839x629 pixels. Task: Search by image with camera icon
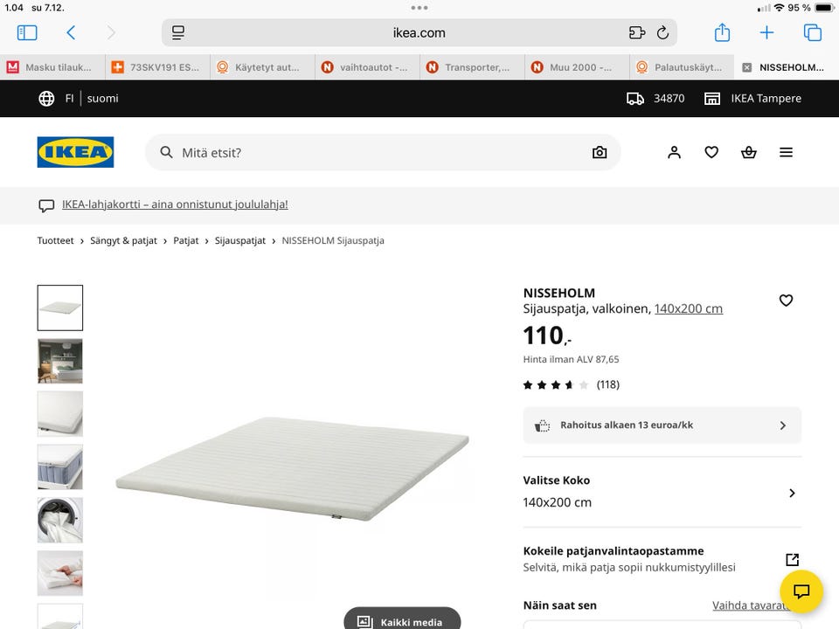coord(600,152)
